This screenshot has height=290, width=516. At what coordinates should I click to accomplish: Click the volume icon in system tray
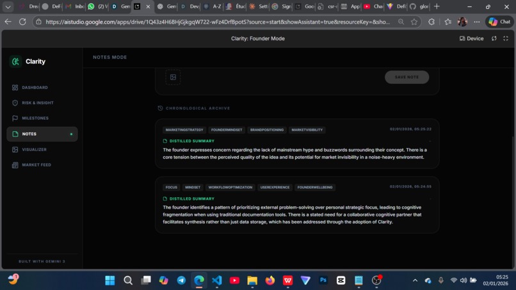pyautogui.click(x=464, y=280)
